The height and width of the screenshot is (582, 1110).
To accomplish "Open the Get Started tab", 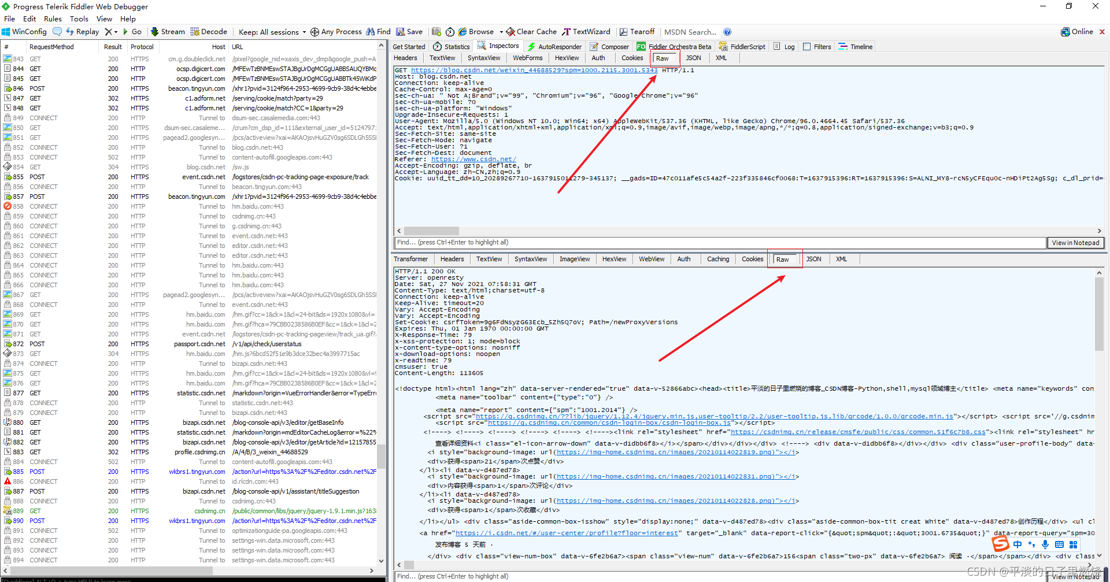I will click(409, 47).
